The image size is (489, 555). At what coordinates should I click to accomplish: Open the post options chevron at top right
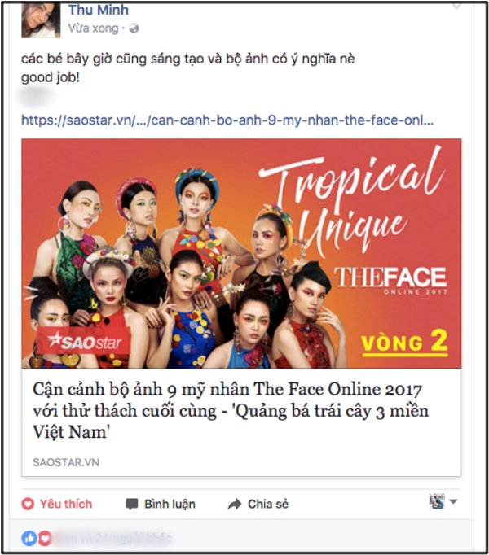[x=456, y=6]
